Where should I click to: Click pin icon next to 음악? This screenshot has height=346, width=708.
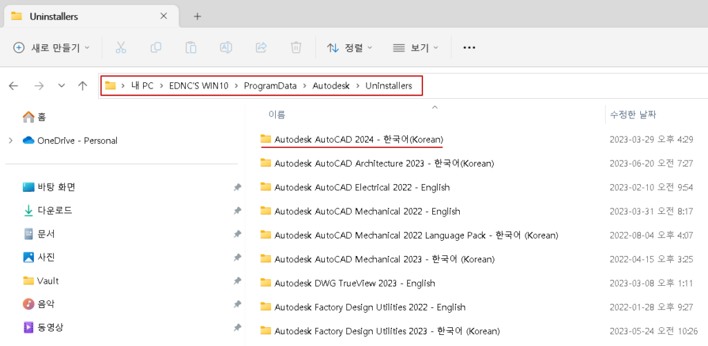pos(237,304)
